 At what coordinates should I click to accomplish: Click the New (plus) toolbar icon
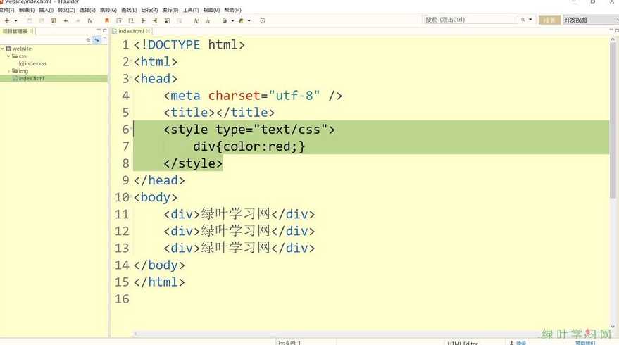7,20
